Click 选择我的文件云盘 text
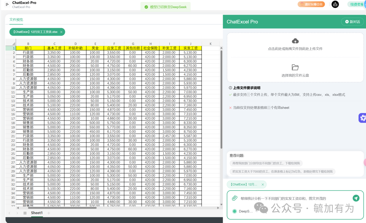 coord(295,75)
